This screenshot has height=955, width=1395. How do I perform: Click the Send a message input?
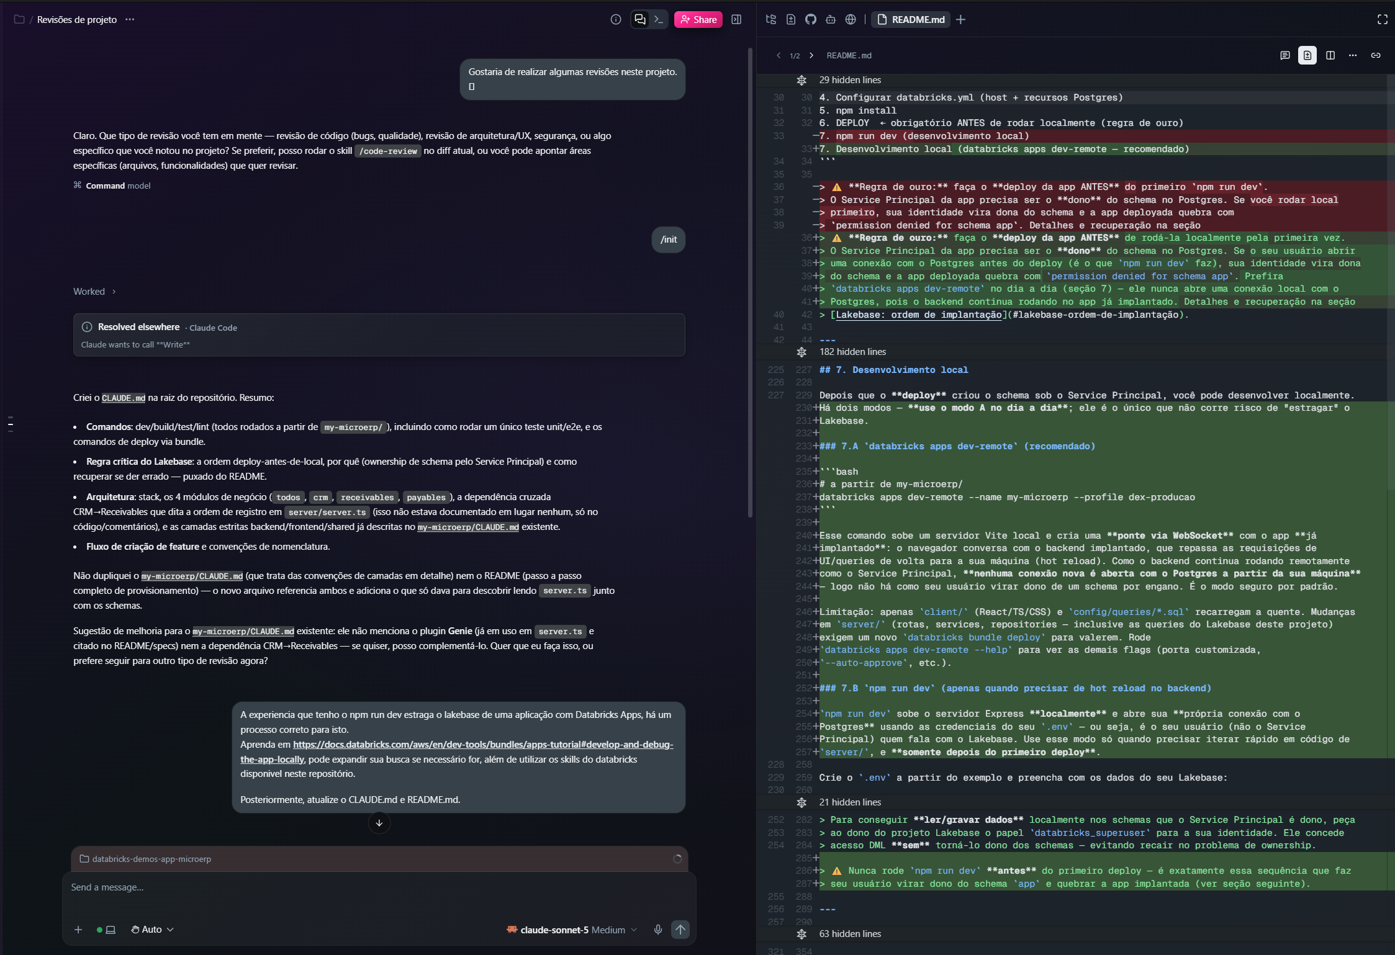pyautogui.click(x=379, y=887)
